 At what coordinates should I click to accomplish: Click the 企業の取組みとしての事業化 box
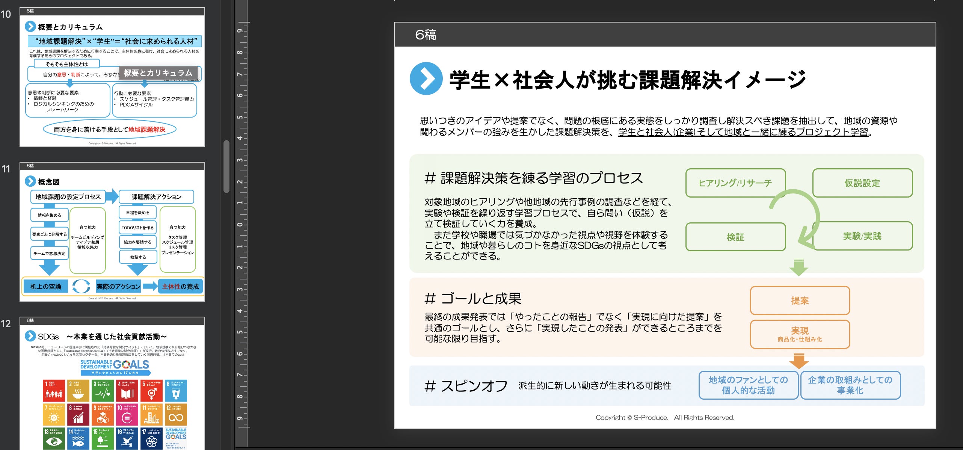(x=850, y=385)
